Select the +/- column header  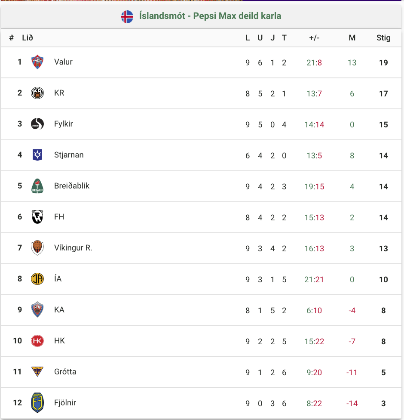click(x=314, y=38)
